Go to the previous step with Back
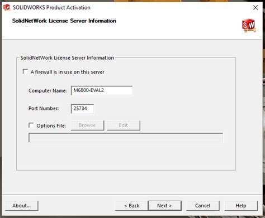 click(x=131, y=206)
